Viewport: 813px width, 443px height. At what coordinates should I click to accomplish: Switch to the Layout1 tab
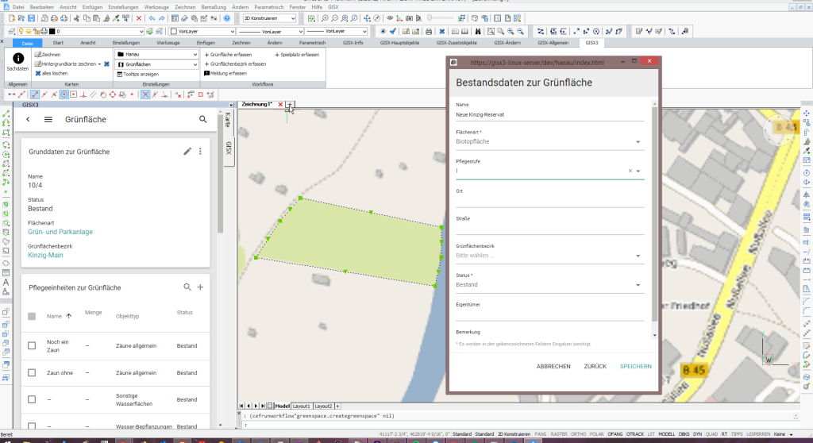[x=301, y=406]
